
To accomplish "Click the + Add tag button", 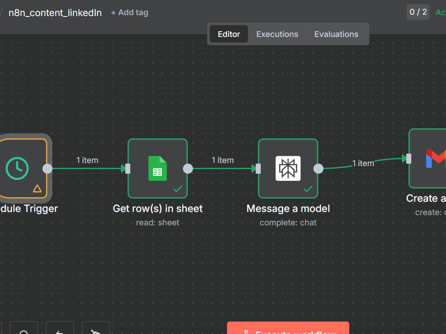I will click(129, 12).
